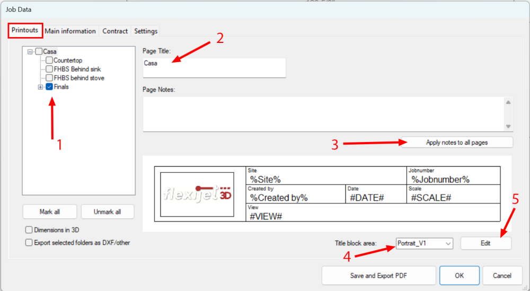The image size is (530, 291).
Task: Enable Dimensions in 3D option
Action: (29, 230)
